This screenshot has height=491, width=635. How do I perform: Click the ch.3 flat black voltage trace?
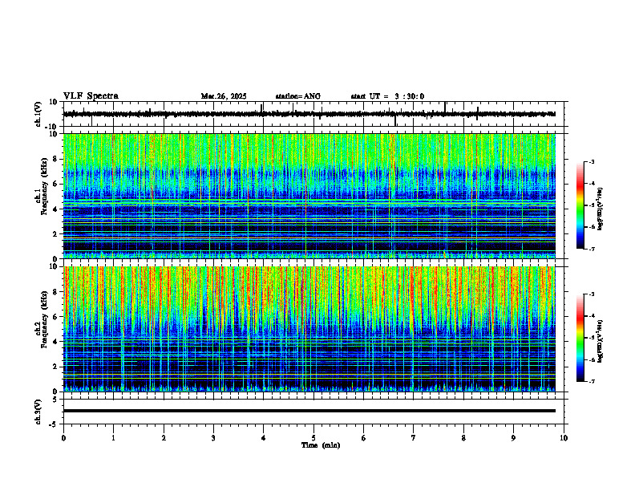pos(309,411)
